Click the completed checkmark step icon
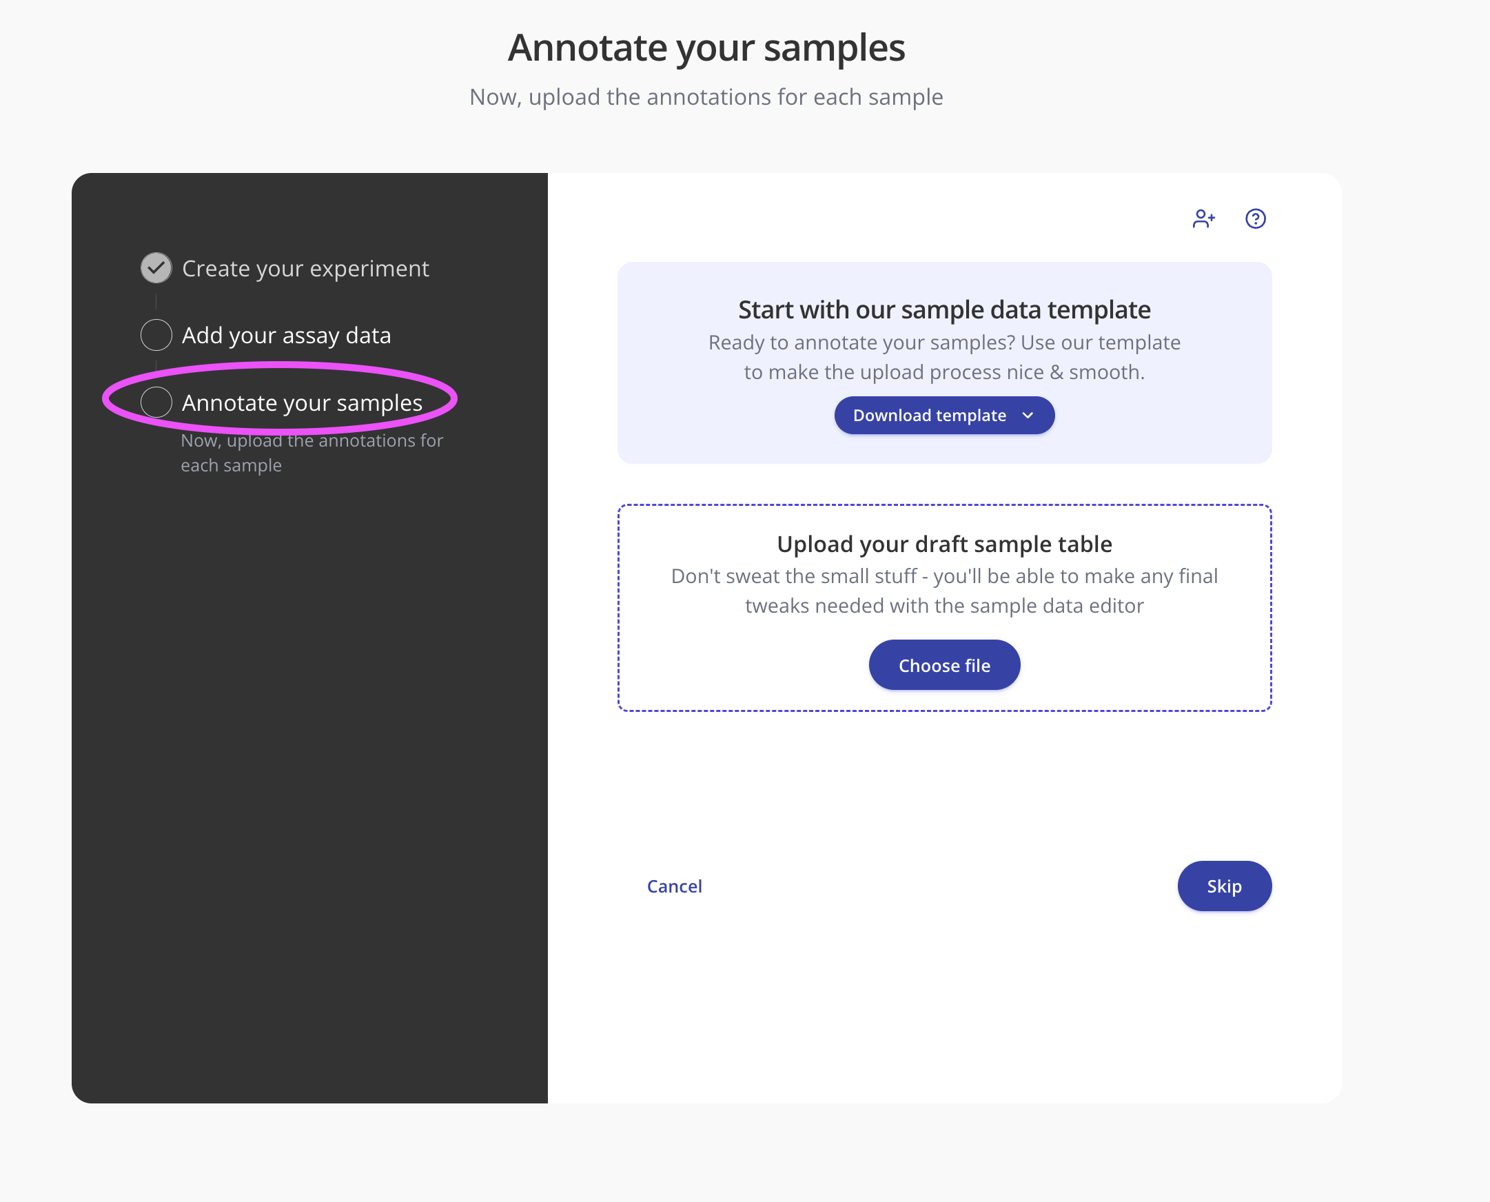The width and height of the screenshot is (1490, 1202). tap(156, 268)
